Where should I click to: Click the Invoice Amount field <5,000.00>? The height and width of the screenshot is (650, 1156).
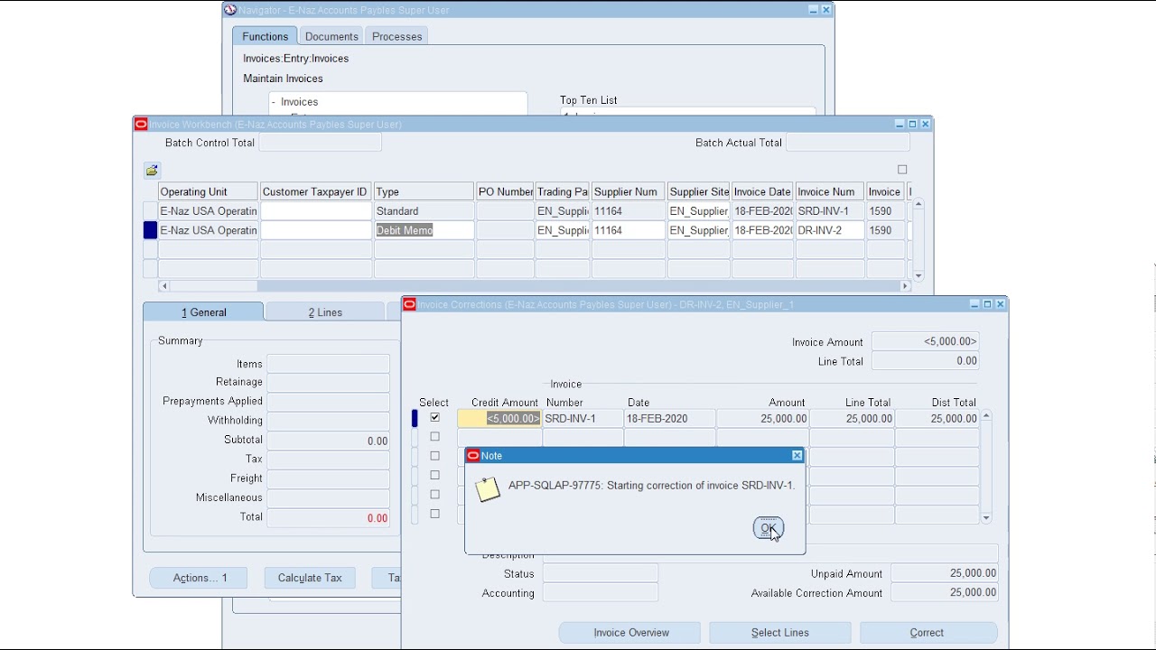click(x=926, y=341)
